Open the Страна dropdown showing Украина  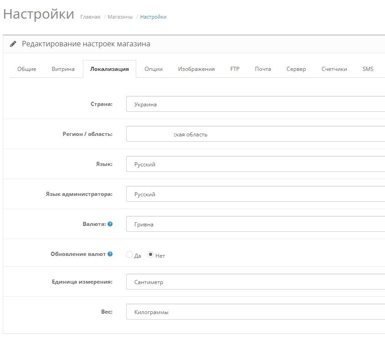coord(256,104)
